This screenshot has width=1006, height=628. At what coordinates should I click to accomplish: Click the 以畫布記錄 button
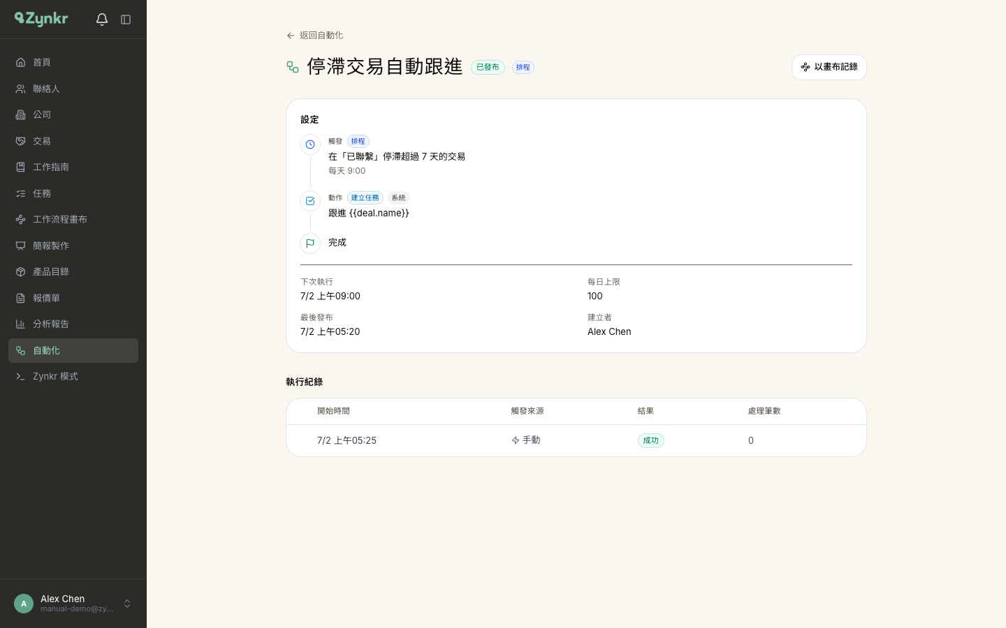coord(829,67)
